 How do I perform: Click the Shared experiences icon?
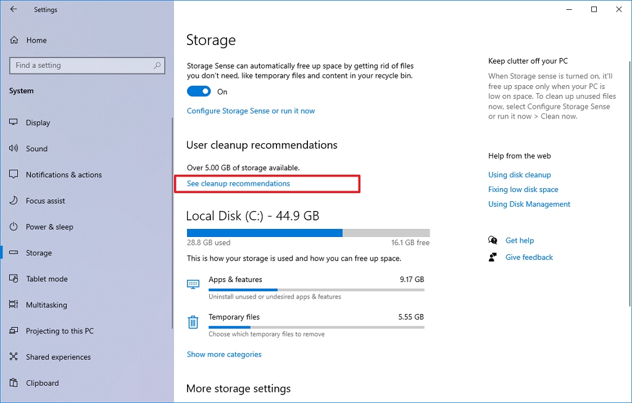14,357
